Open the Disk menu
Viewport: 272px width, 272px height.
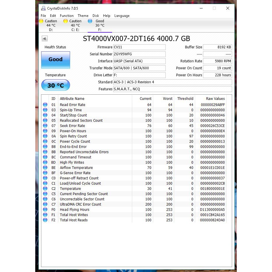pyautogui.click(x=96, y=16)
